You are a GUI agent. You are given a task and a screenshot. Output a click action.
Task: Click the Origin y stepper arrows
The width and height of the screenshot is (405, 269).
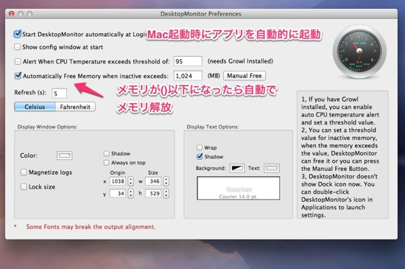[130, 193]
